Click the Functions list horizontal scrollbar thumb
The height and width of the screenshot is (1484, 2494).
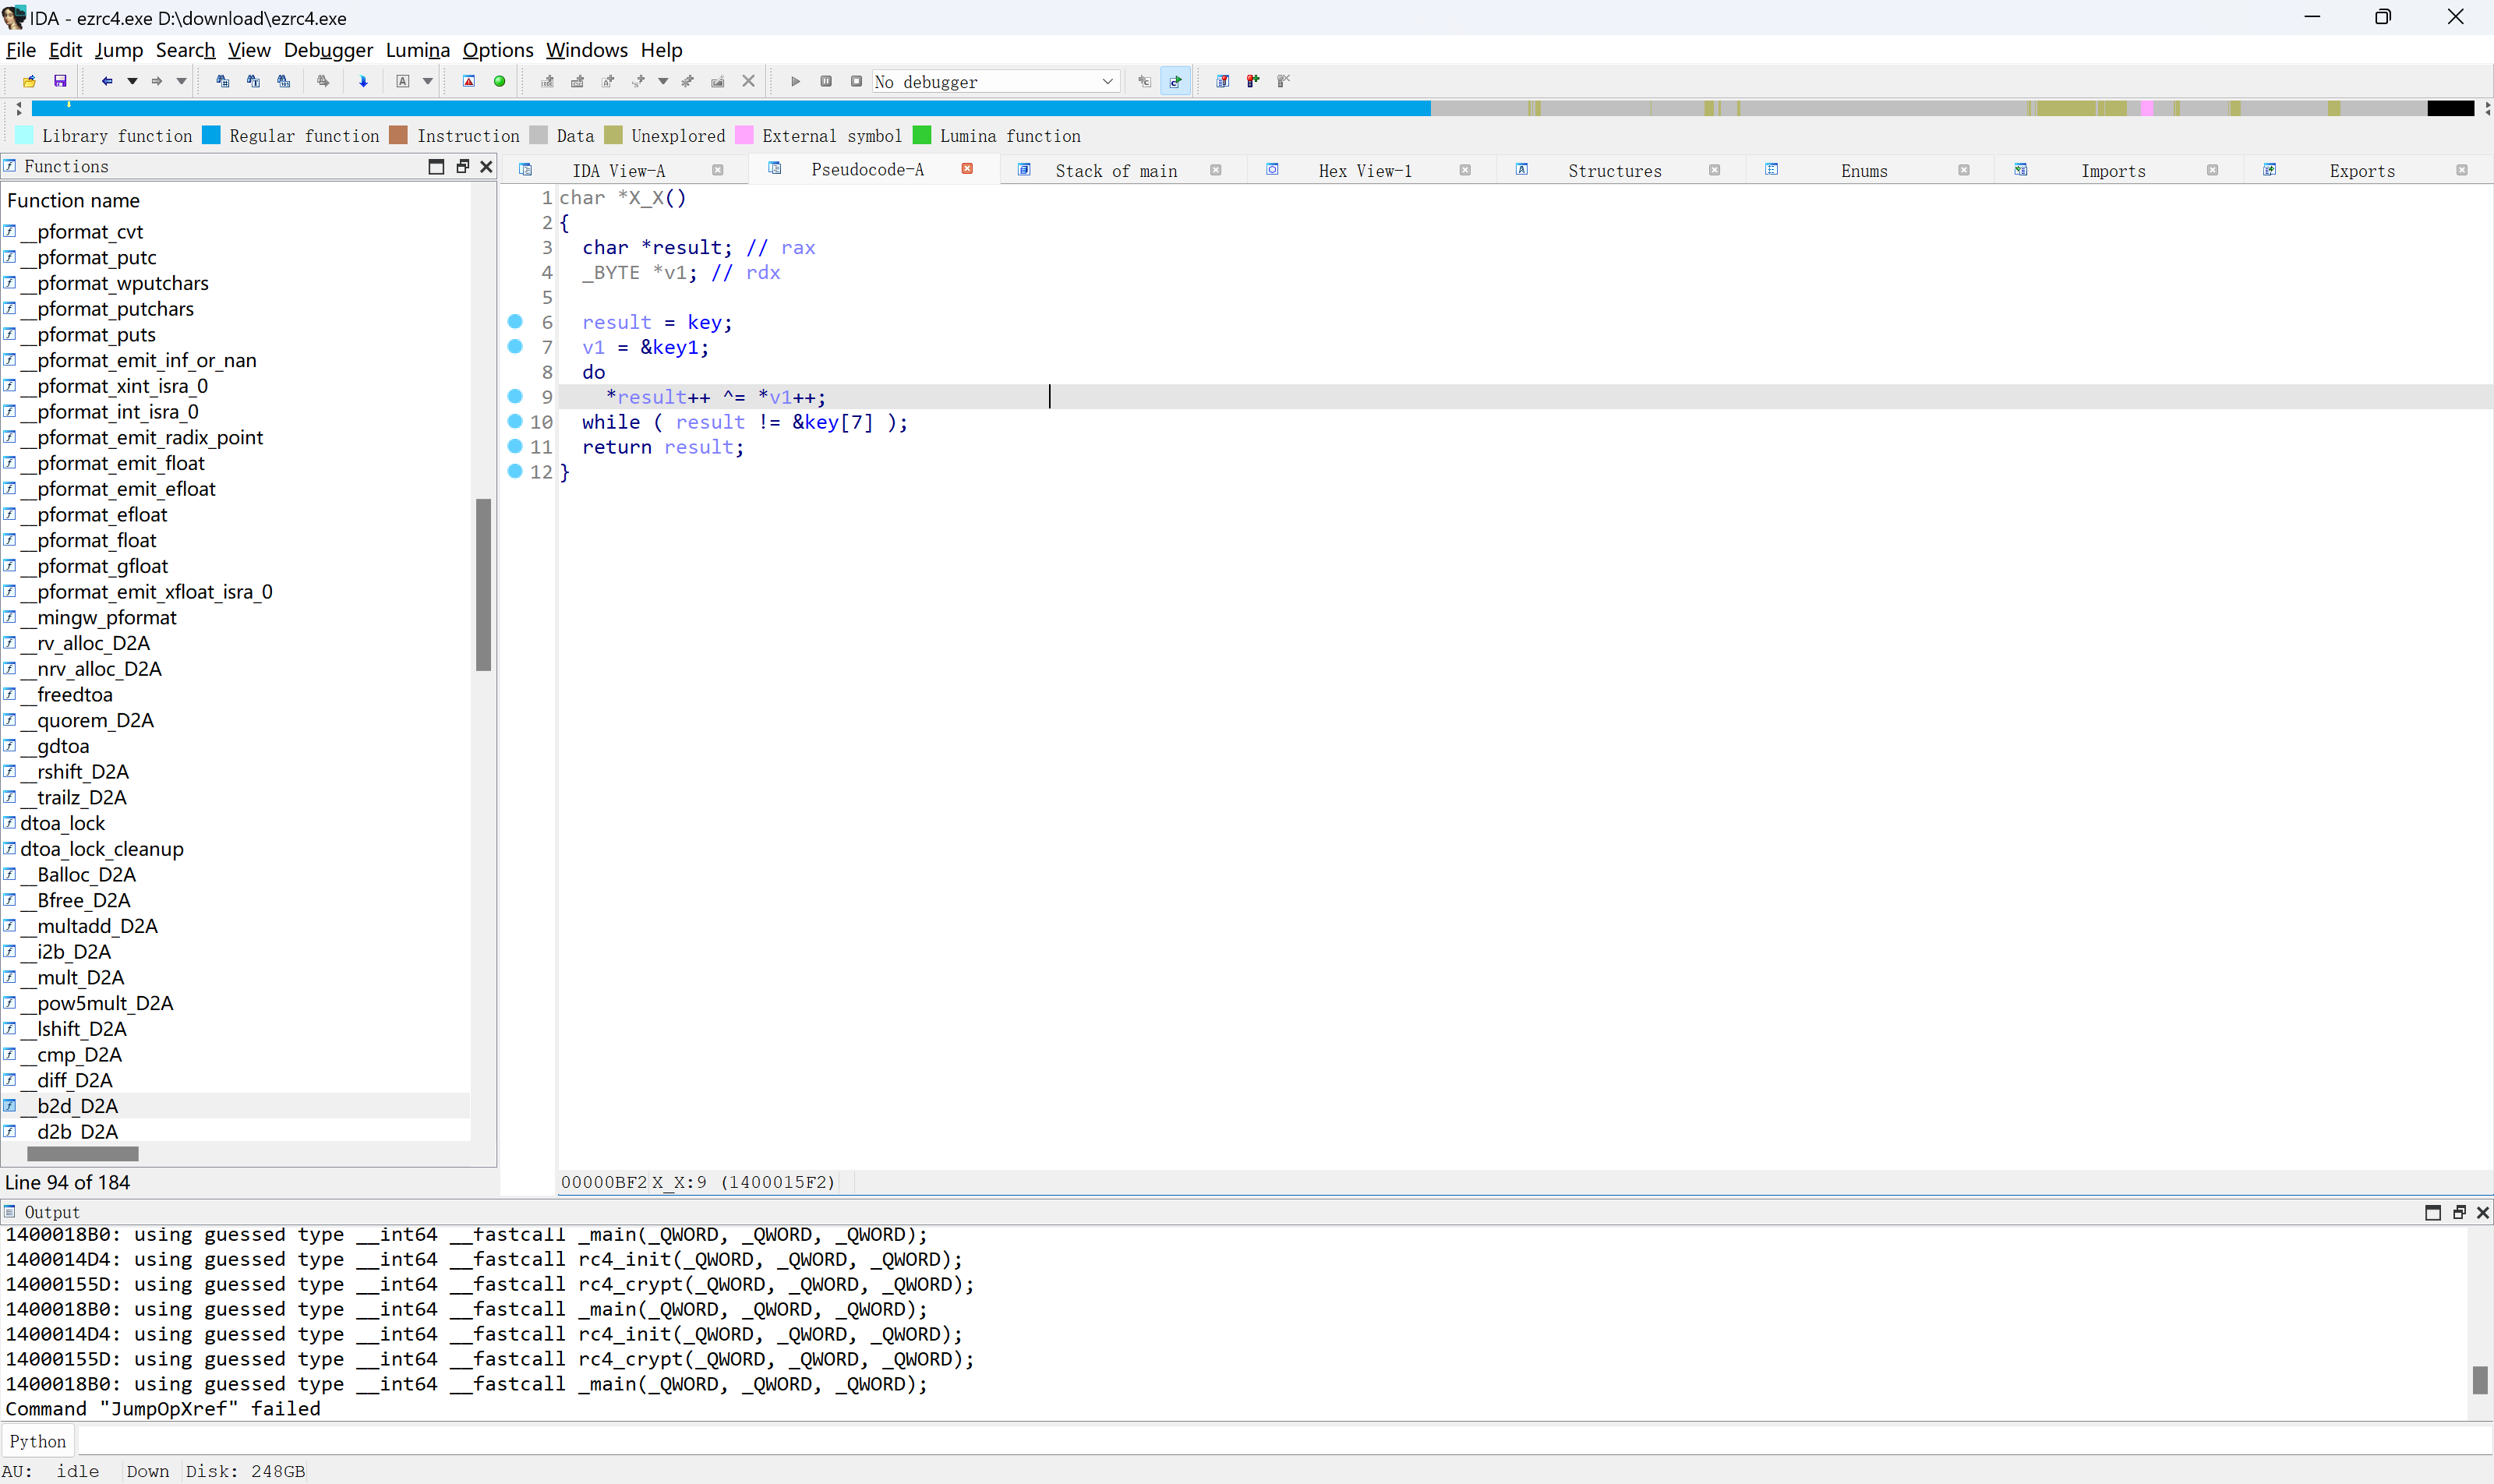tap(83, 1153)
